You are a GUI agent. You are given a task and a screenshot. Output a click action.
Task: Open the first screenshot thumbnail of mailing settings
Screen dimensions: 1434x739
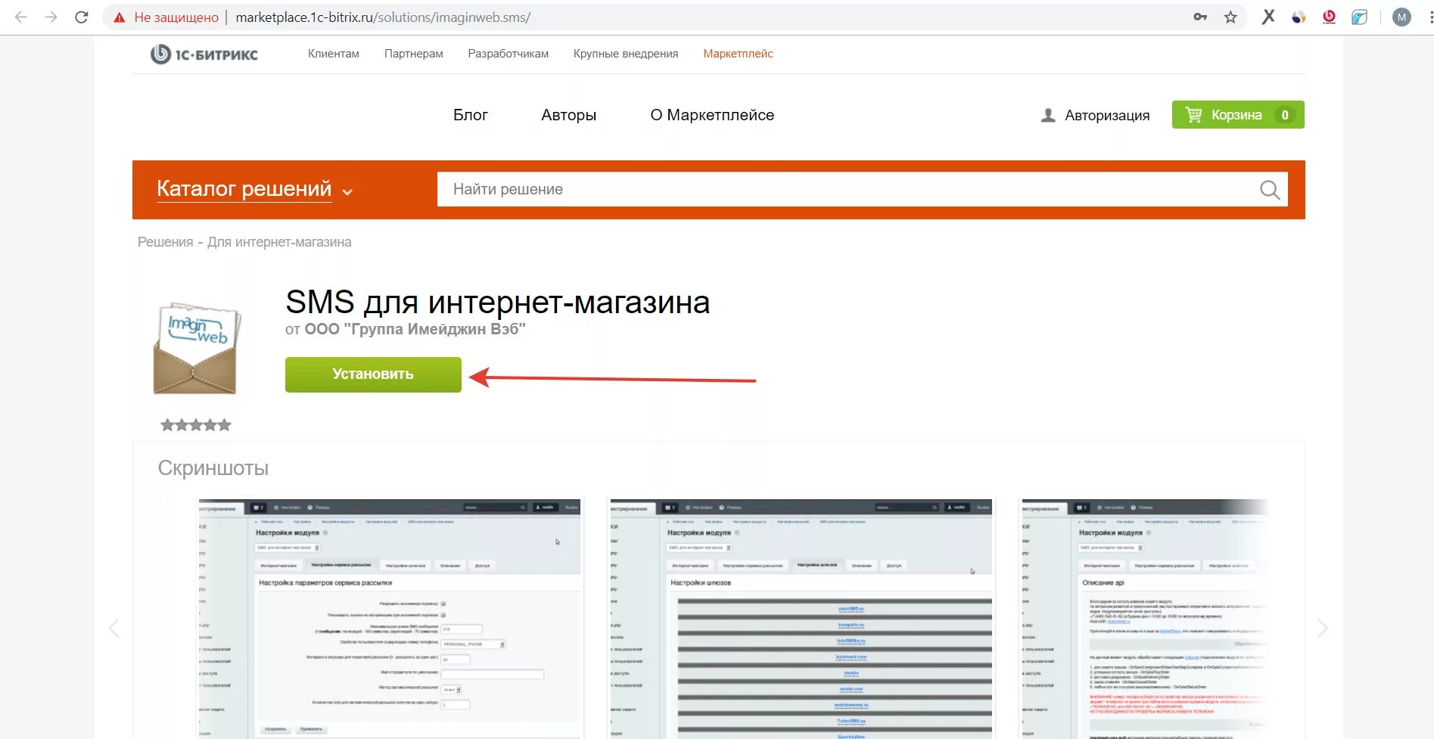click(390, 619)
